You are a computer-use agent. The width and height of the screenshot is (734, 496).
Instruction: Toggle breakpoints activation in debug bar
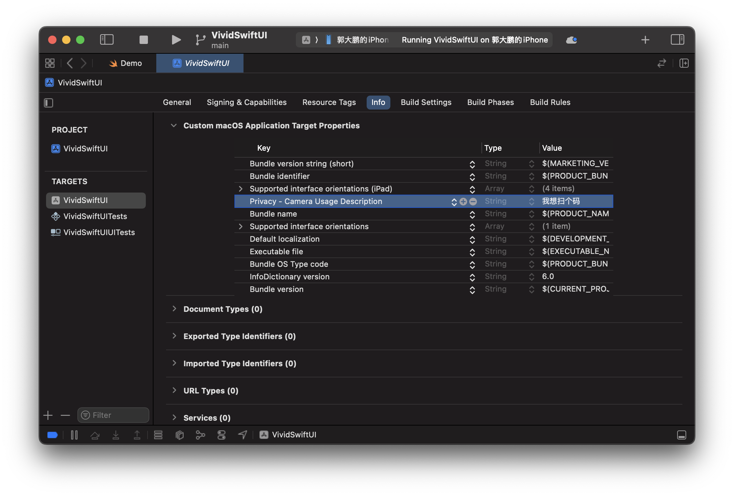tap(52, 435)
